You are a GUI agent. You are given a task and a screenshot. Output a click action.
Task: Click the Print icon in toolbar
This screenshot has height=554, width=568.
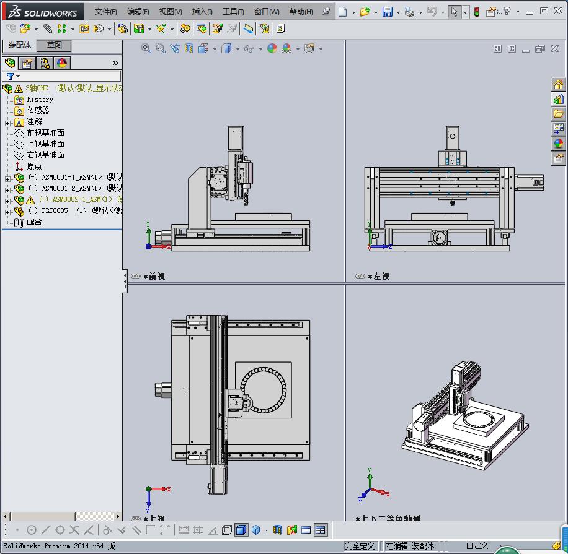[x=409, y=12]
